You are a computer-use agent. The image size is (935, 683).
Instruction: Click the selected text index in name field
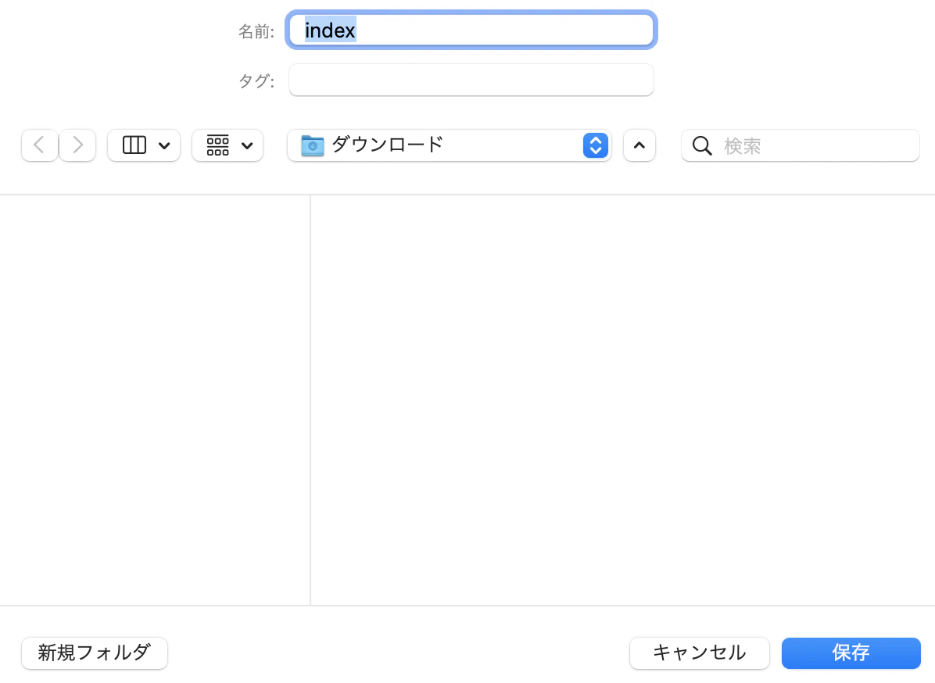[x=330, y=30]
